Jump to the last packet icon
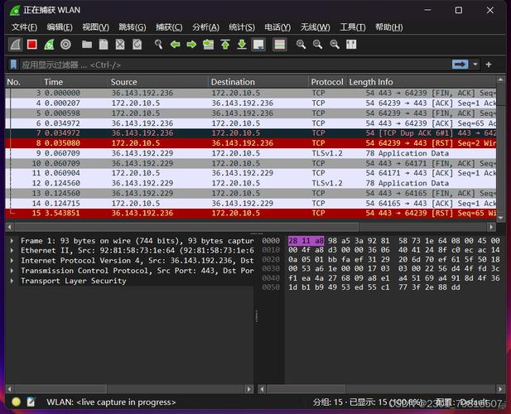The width and height of the screenshot is (511, 414). pyautogui.click(x=242, y=45)
